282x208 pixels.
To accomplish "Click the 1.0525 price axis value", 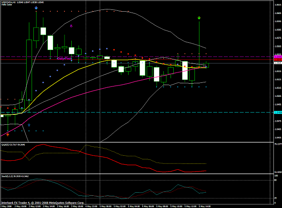I will [278, 80].
